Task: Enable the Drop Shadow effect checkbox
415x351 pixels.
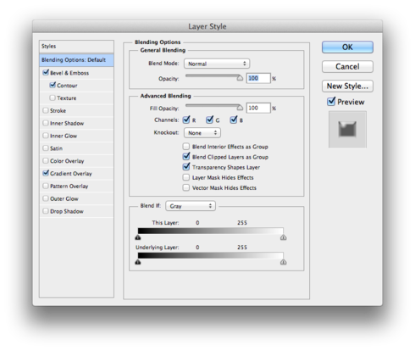Action: [46, 211]
